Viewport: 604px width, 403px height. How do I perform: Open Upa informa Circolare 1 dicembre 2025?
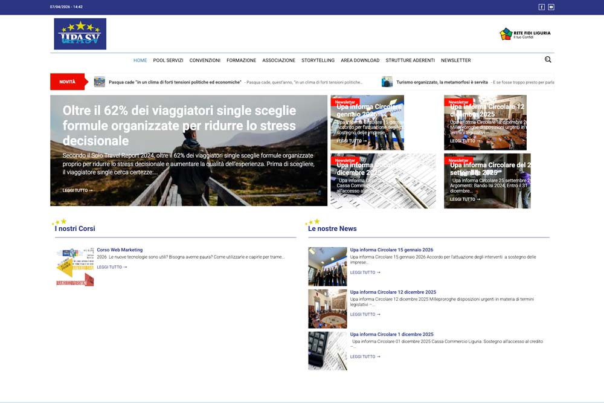[391, 334]
